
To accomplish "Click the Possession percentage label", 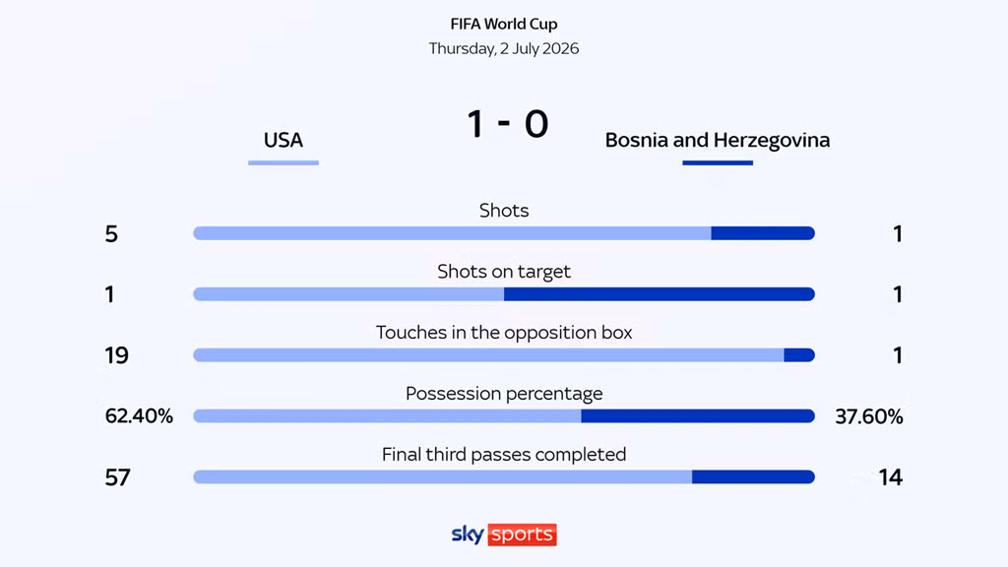I will tap(504, 394).
